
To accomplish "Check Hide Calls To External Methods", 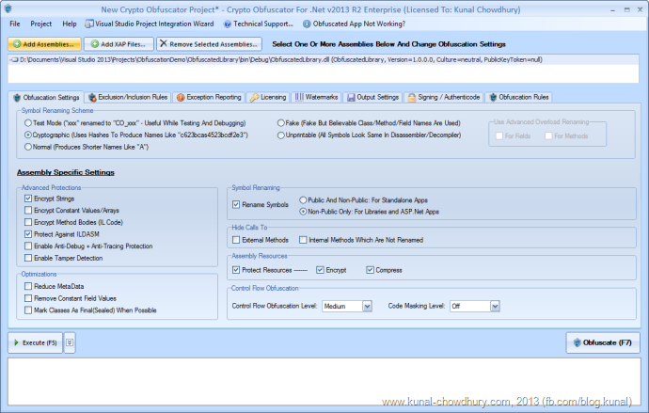I will tap(236, 240).
